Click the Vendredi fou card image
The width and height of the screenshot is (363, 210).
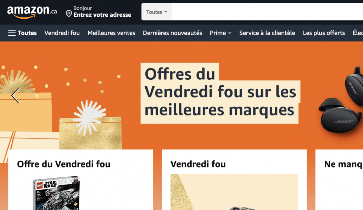click(x=234, y=192)
